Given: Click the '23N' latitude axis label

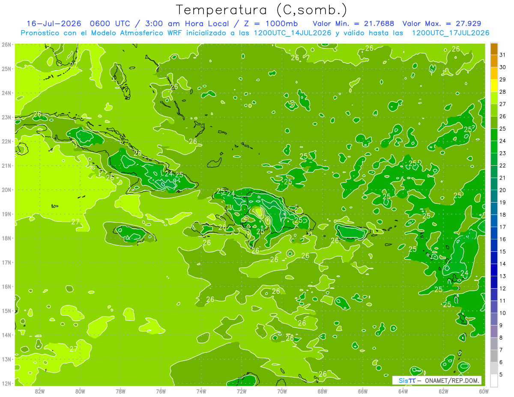Looking at the screenshot, I should 6,117.
